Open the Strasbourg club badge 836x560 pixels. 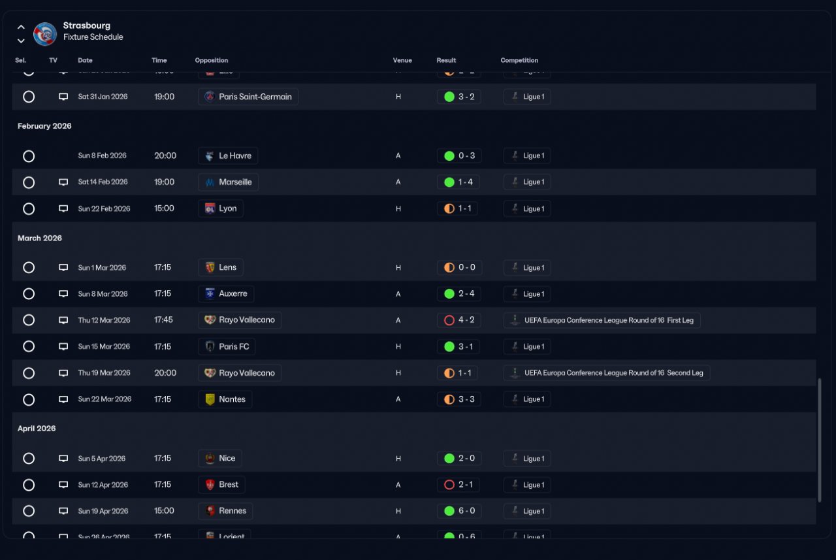[x=45, y=34]
